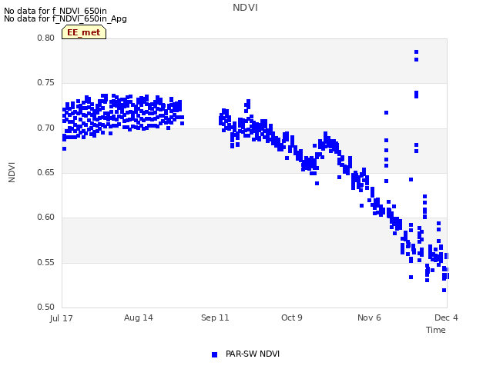Click the 0.65 y-axis tick value
This screenshot has height=369, width=493.
(x=46, y=172)
